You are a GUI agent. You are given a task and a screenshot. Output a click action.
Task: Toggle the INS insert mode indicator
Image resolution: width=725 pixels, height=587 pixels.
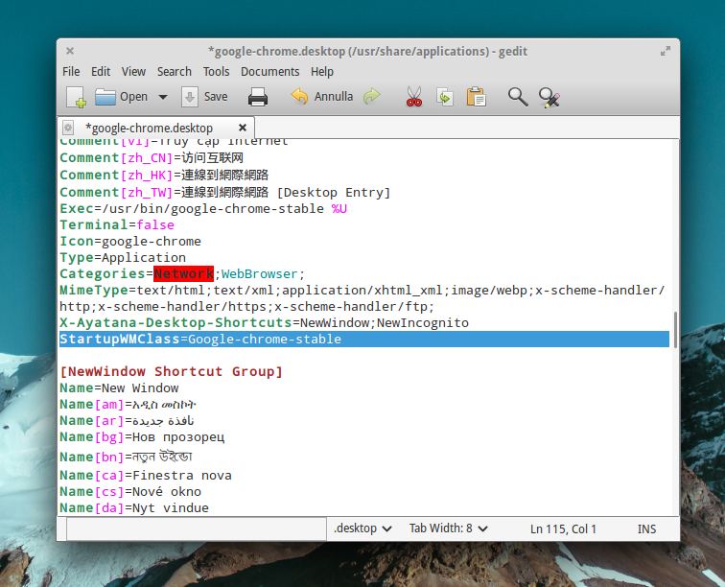click(x=646, y=528)
